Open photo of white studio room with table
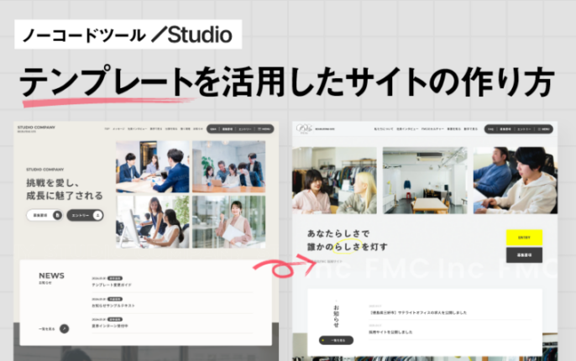576x361 pixels. [x=425, y=180]
